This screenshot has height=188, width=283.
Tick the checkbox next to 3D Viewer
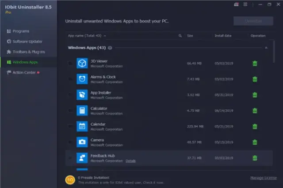click(x=70, y=64)
